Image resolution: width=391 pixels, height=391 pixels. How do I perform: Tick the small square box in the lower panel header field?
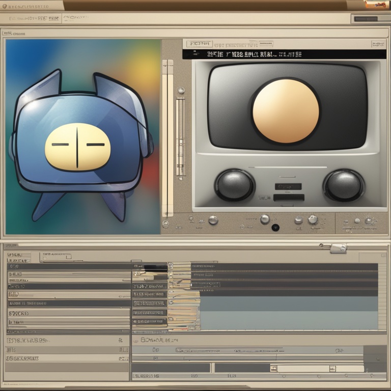(x=68, y=257)
